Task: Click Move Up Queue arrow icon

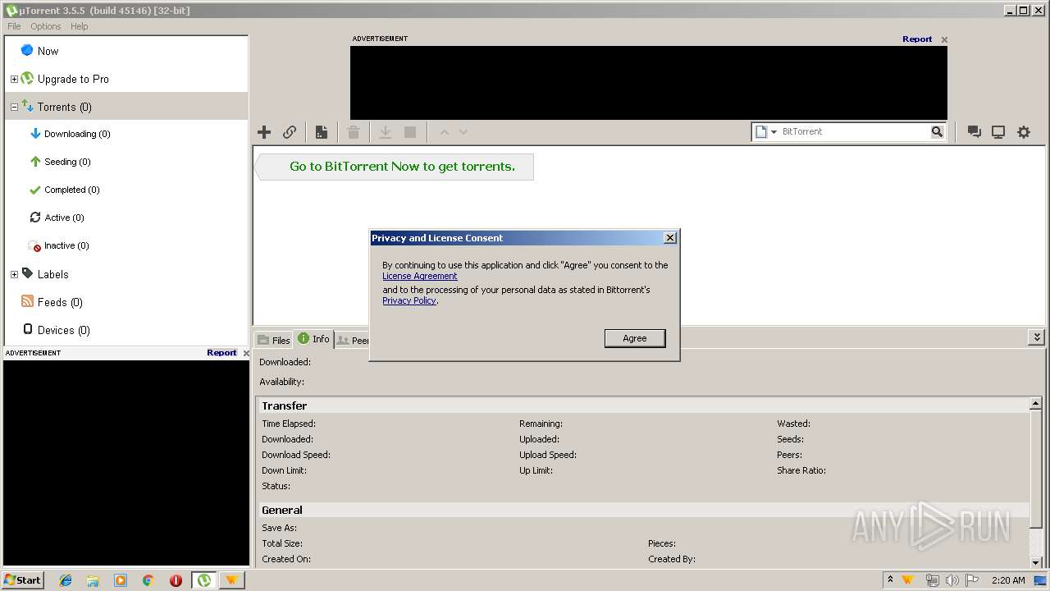Action: [444, 132]
